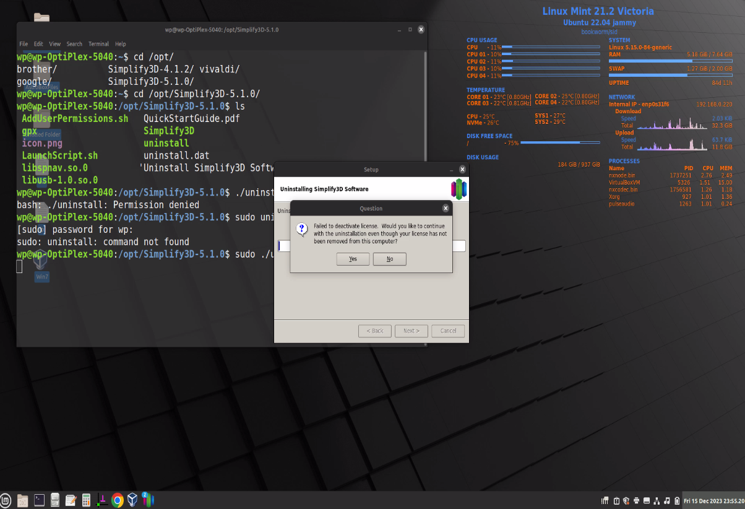Click 'Uninstalling Simplify3D Software' heading
The width and height of the screenshot is (745, 509).
coord(324,189)
